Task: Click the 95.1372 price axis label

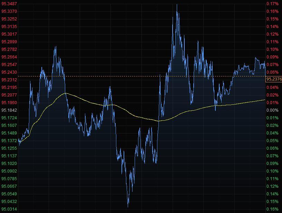Action: [x=9, y=141]
